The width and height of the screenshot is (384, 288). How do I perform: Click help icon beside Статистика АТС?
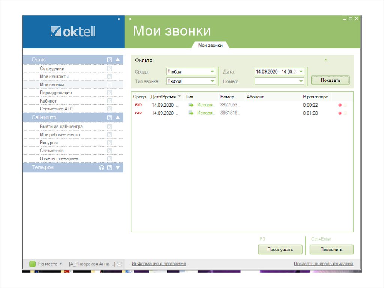pyautogui.click(x=109, y=109)
